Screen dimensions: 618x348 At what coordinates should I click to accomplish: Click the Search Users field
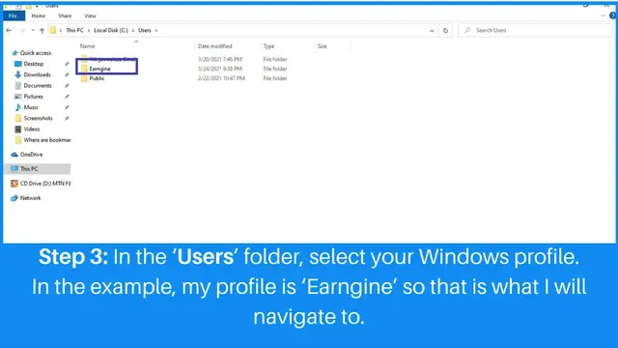[535, 30]
